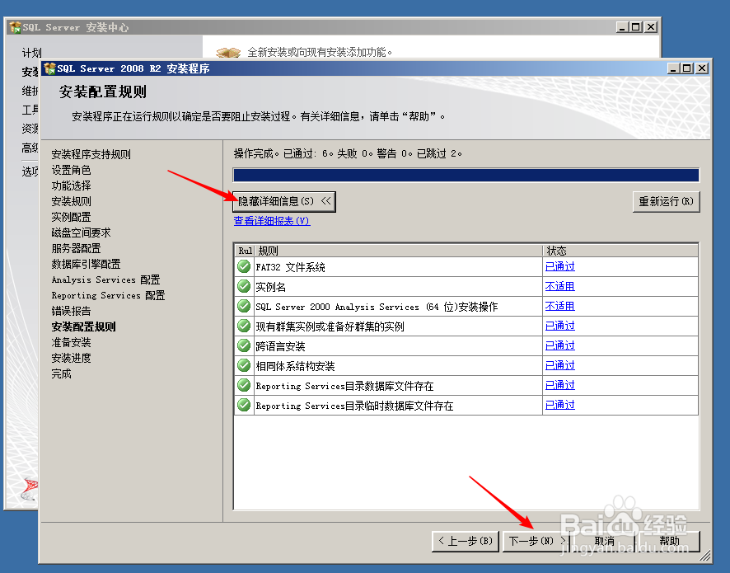This screenshot has height=573, width=730.
Task: Click green check icon beside 相同体系结构安装
Action: coord(244,365)
